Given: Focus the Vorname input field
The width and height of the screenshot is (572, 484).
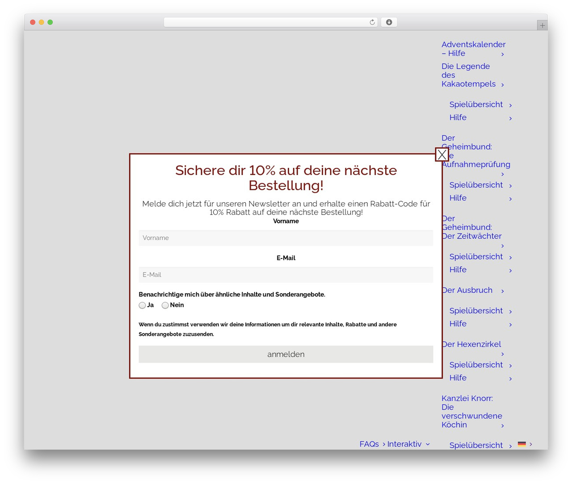Looking at the screenshot, I should [286, 238].
